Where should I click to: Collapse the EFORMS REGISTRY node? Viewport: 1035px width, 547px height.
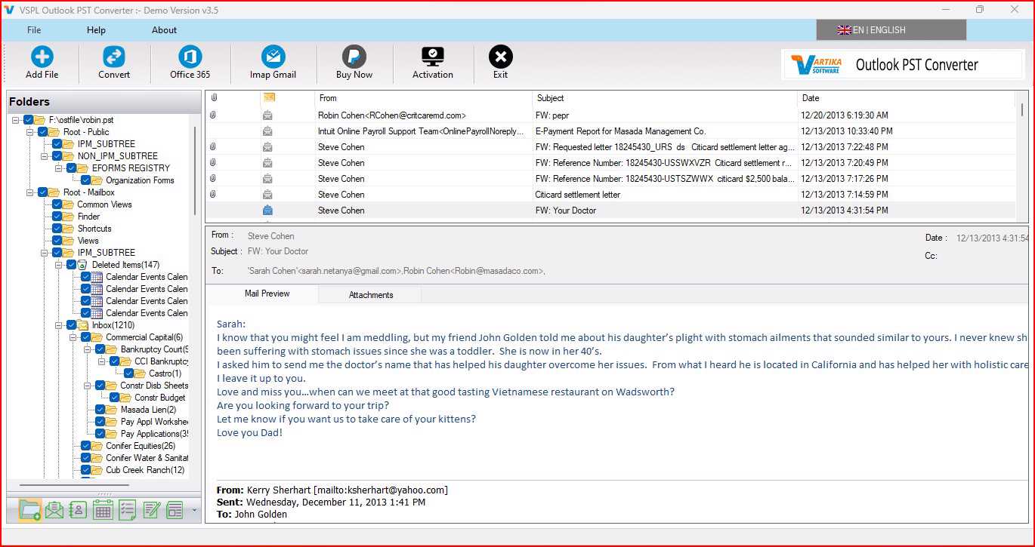coord(59,168)
